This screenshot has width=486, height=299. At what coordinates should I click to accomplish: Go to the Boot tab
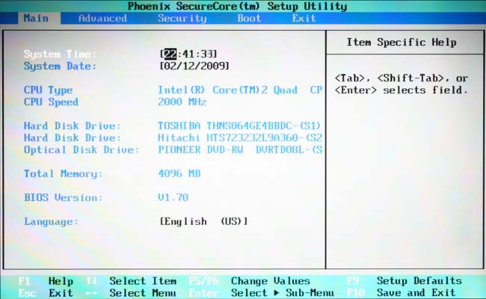point(249,18)
